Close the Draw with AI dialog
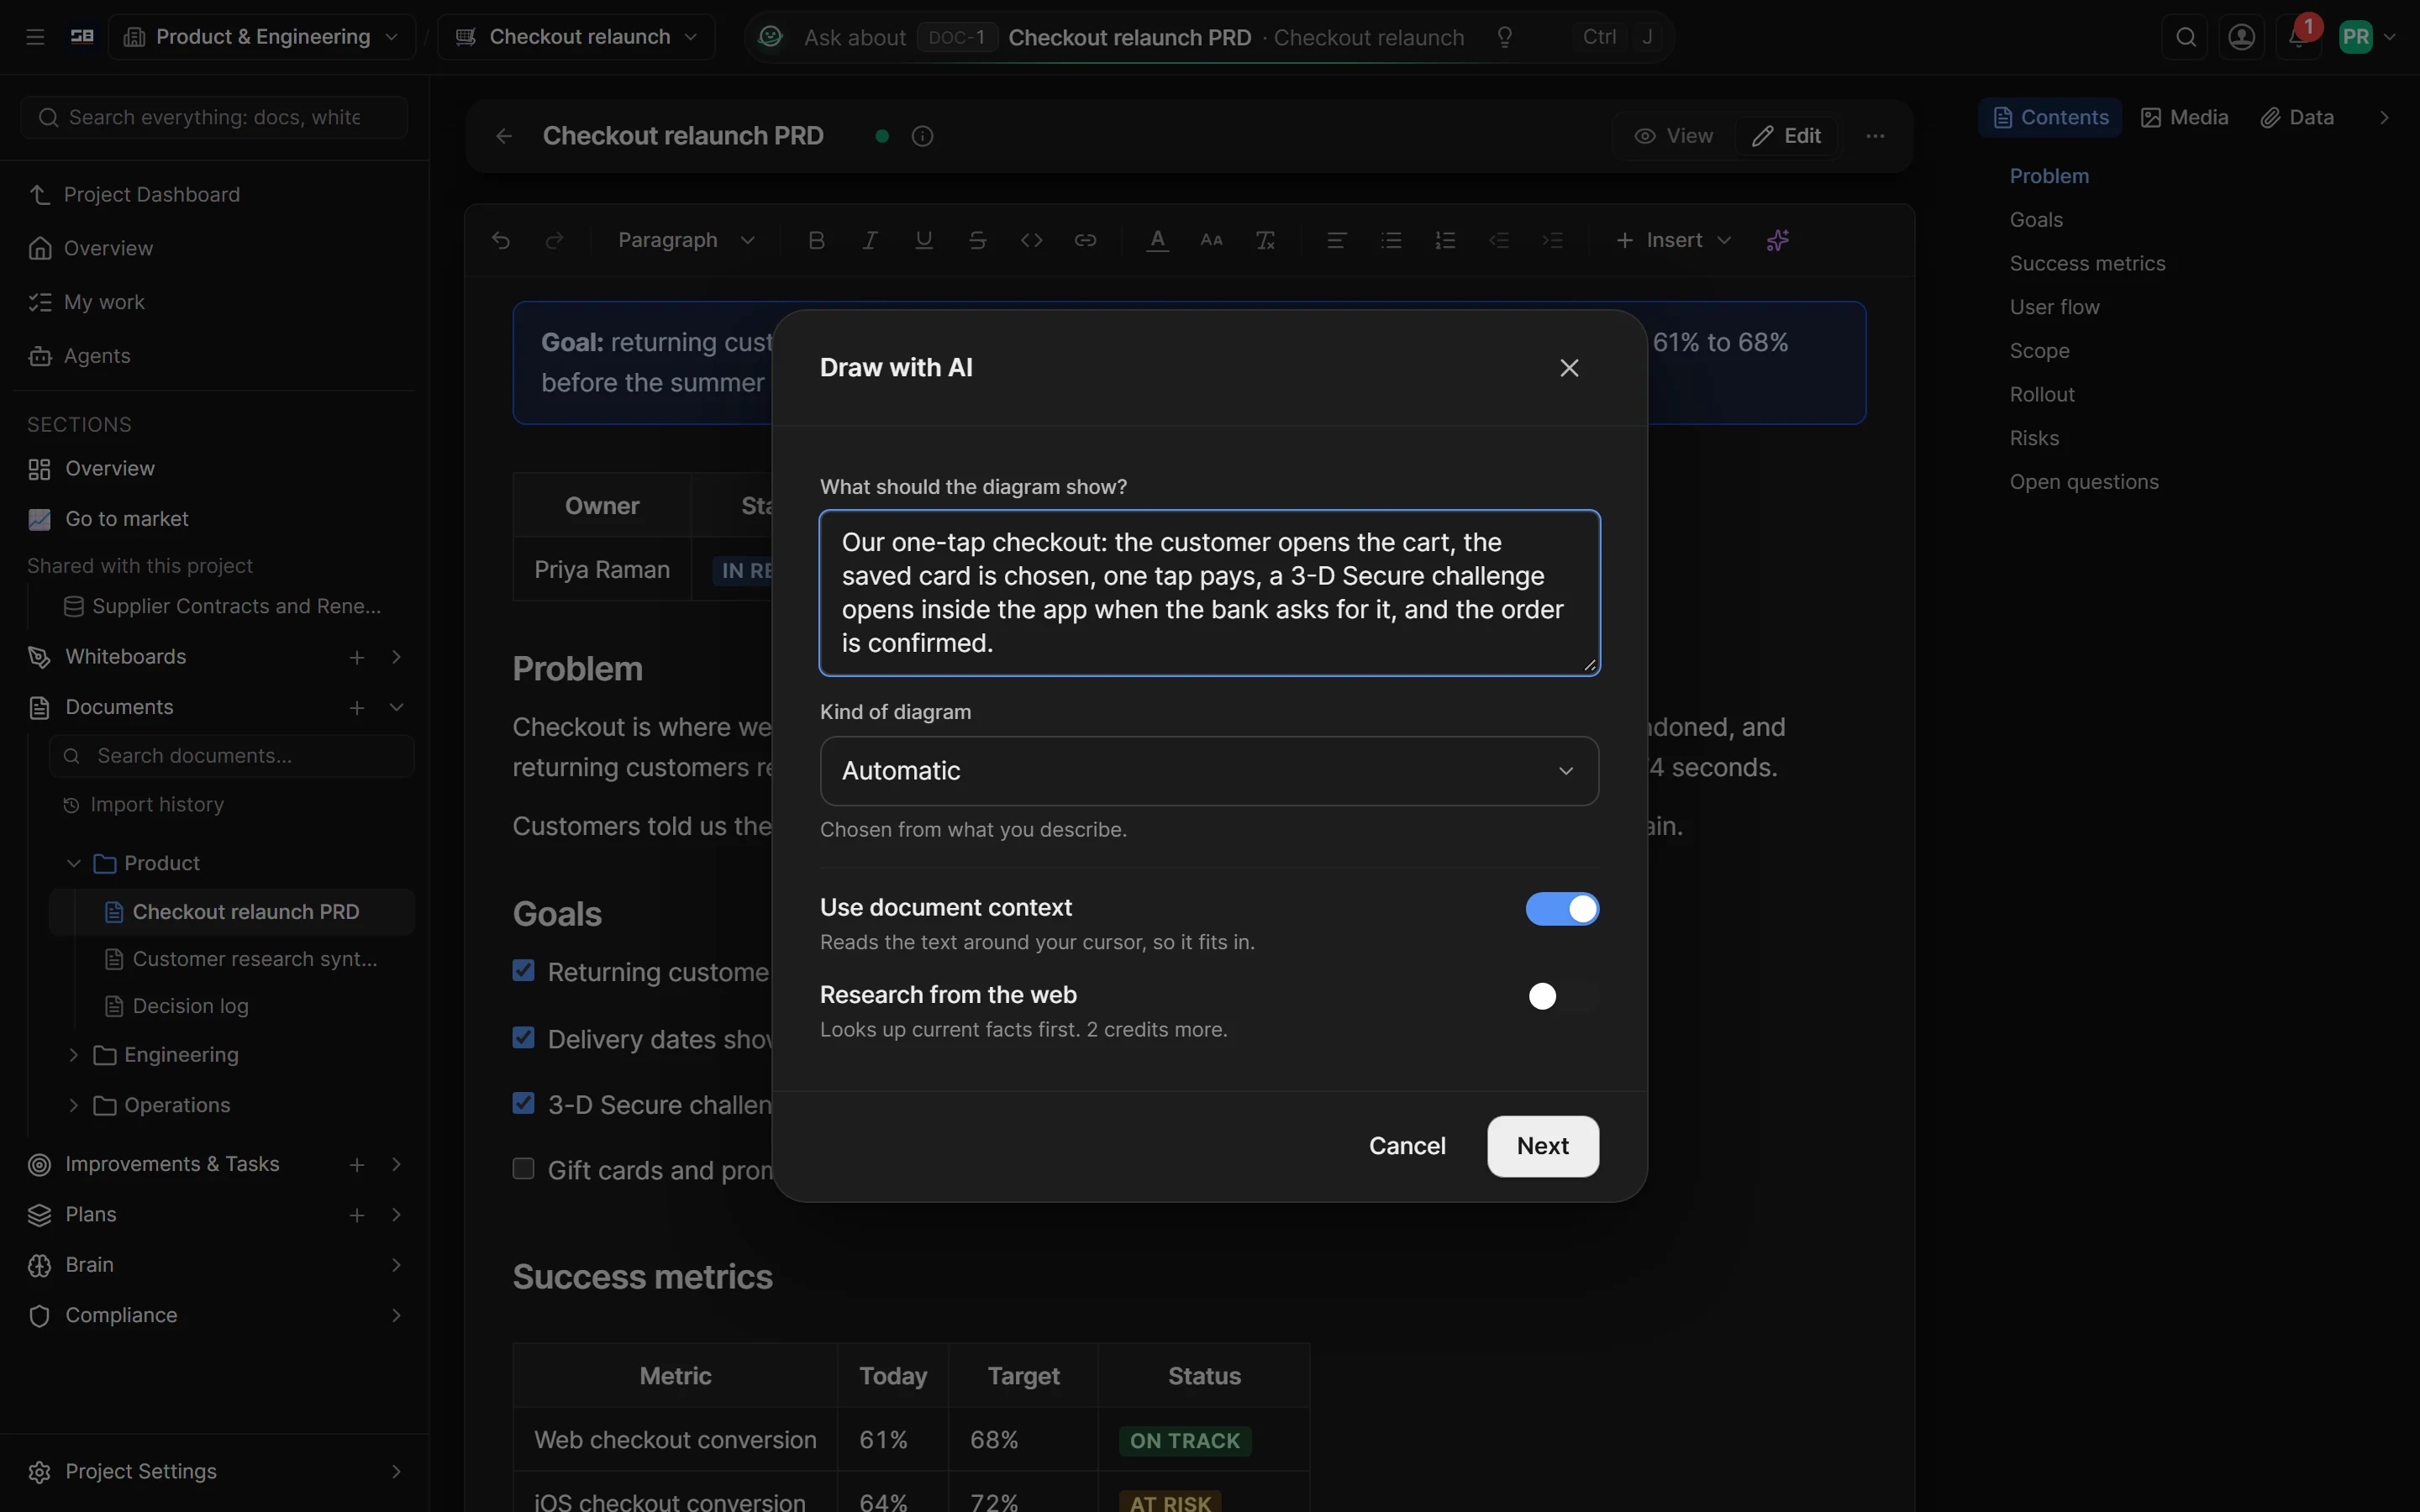The height and width of the screenshot is (1512, 2420). (x=1569, y=368)
